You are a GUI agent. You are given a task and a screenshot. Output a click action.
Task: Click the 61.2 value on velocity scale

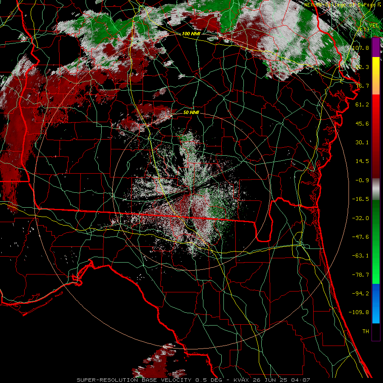pyautogui.click(x=362, y=105)
